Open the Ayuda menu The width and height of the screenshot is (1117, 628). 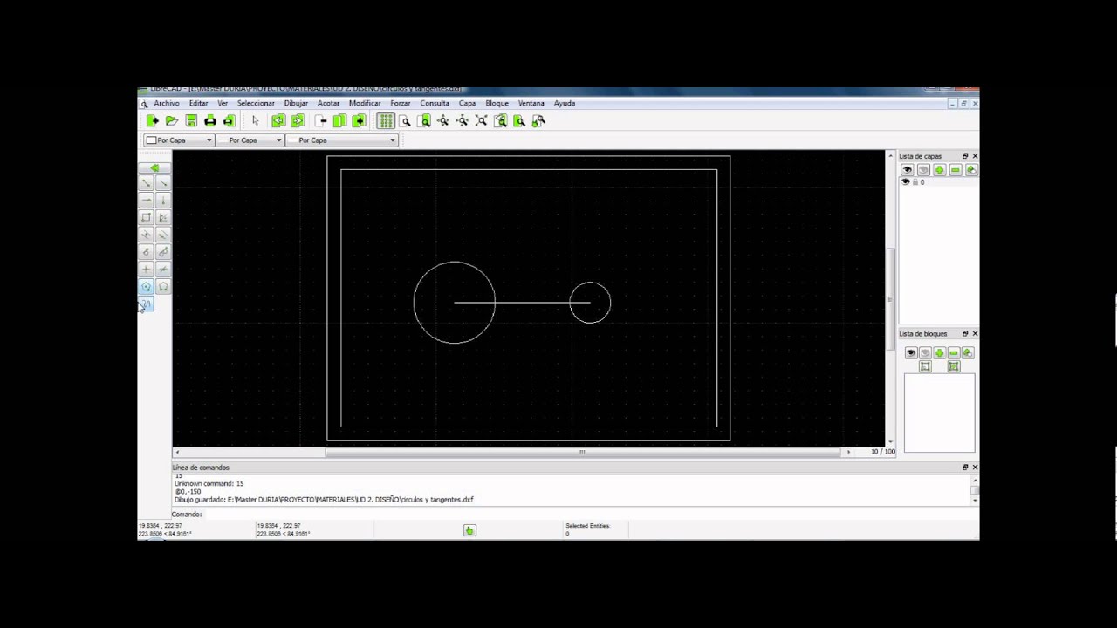(x=565, y=103)
